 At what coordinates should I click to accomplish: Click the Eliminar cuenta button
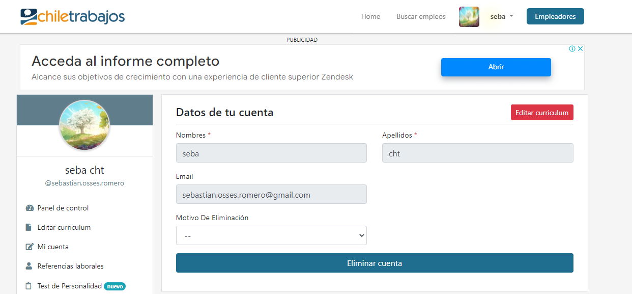click(375, 263)
